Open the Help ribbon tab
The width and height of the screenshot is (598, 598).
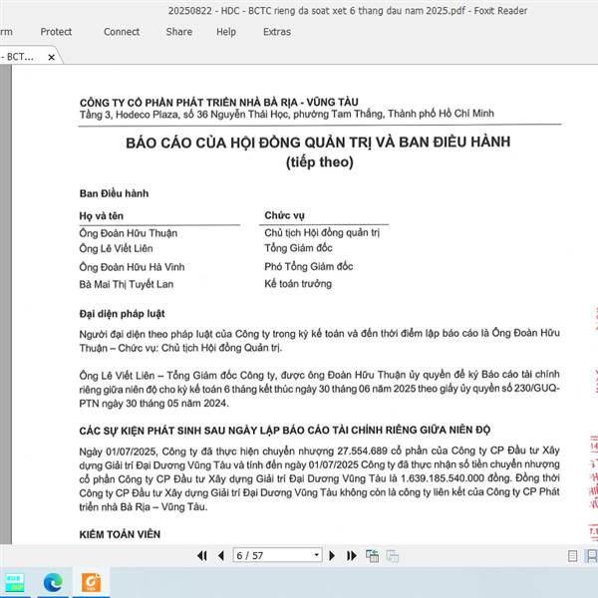[226, 32]
